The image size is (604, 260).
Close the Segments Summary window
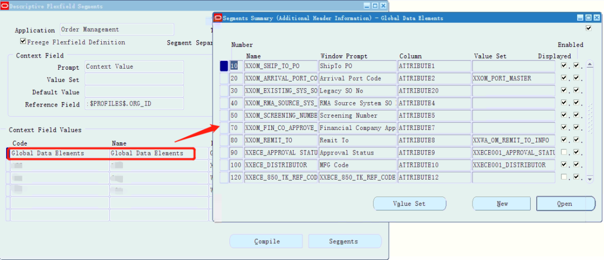tap(596, 18)
